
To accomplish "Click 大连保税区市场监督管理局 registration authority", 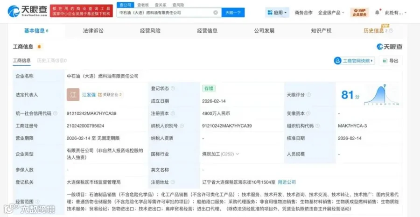I will (94, 182).
